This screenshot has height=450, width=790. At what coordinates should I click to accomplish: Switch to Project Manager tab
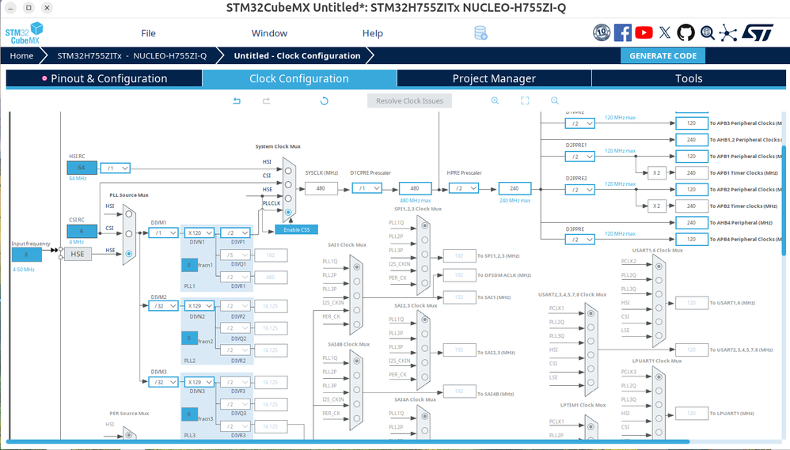pos(494,78)
